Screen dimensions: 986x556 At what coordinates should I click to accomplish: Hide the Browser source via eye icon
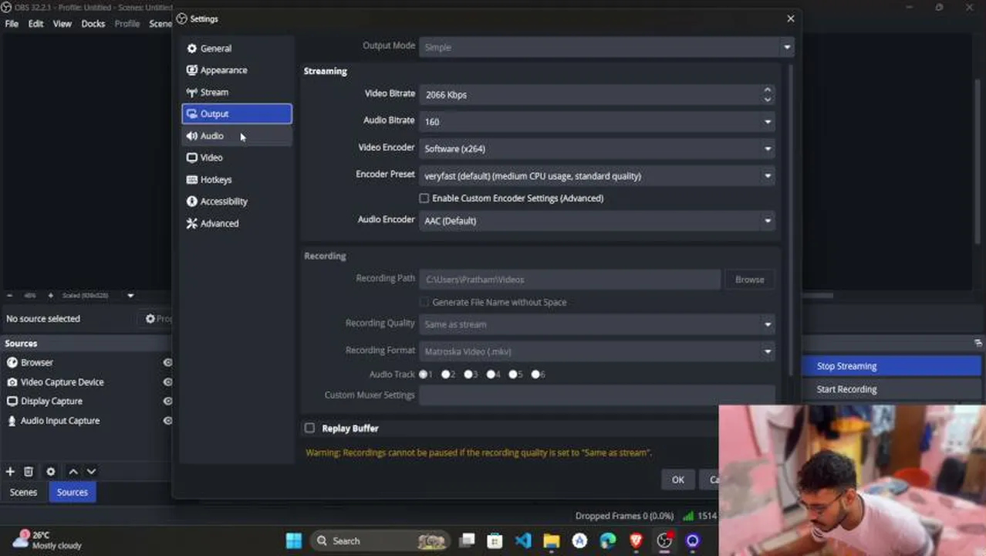(x=167, y=362)
